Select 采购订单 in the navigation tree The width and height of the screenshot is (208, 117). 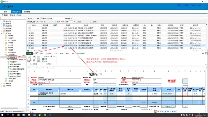tap(13, 57)
